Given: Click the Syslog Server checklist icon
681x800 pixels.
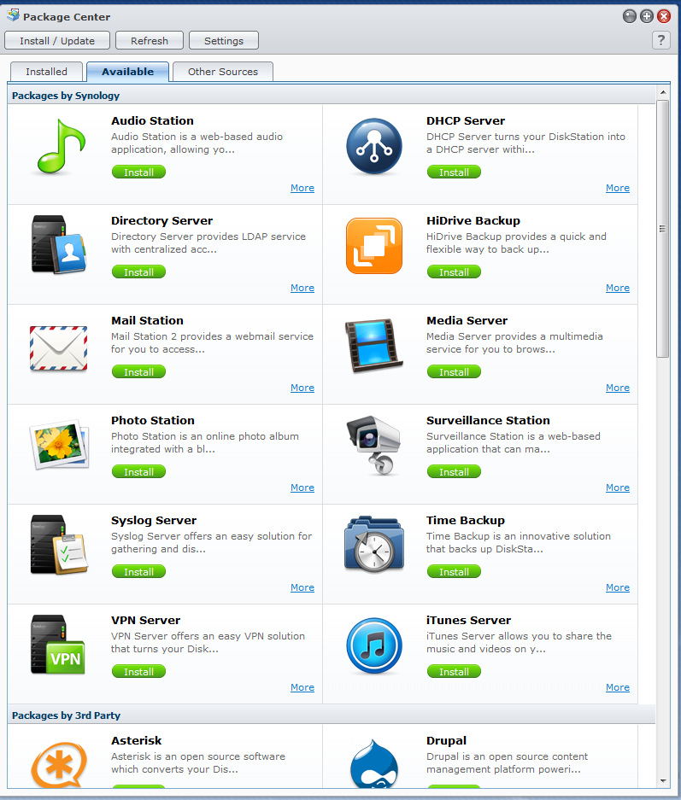Looking at the screenshot, I should tap(59, 545).
